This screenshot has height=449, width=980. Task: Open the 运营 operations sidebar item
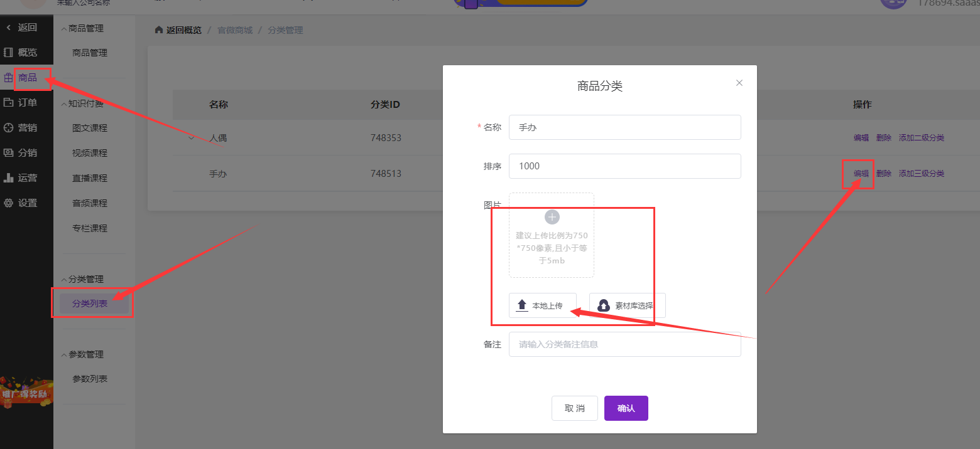click(26, 178)
